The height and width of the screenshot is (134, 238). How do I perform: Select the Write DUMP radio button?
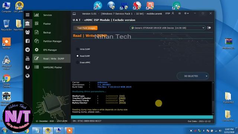coord(77,49)
